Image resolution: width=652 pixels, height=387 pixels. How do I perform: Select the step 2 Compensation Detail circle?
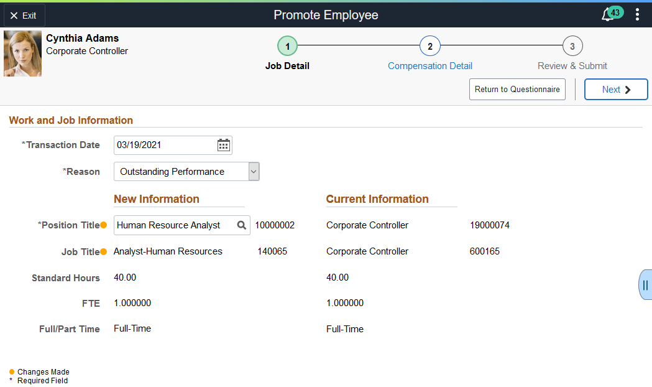coord(430,45)
